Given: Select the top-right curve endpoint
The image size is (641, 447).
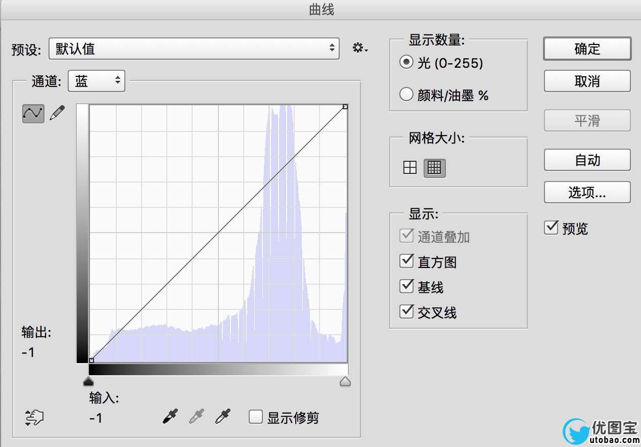Looking at the screenshot, I should (x=345, y=107).
